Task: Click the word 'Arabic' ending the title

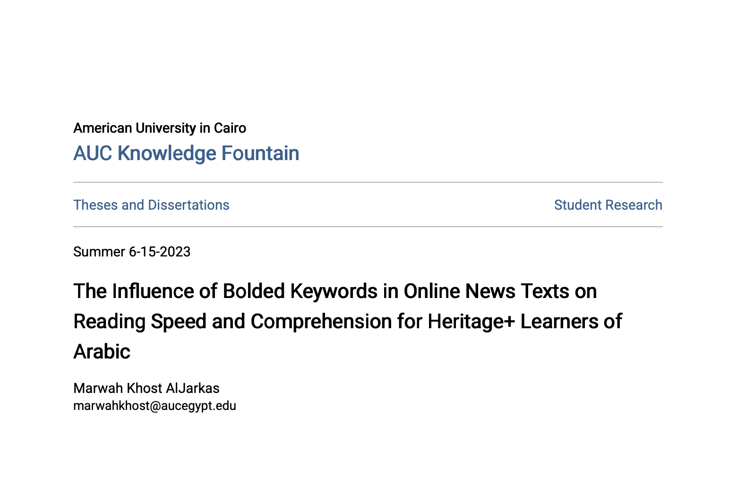Action: tap(102, 352)
